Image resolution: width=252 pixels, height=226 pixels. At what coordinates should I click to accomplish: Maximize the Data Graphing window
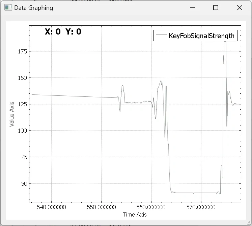(x=216, y=7)
